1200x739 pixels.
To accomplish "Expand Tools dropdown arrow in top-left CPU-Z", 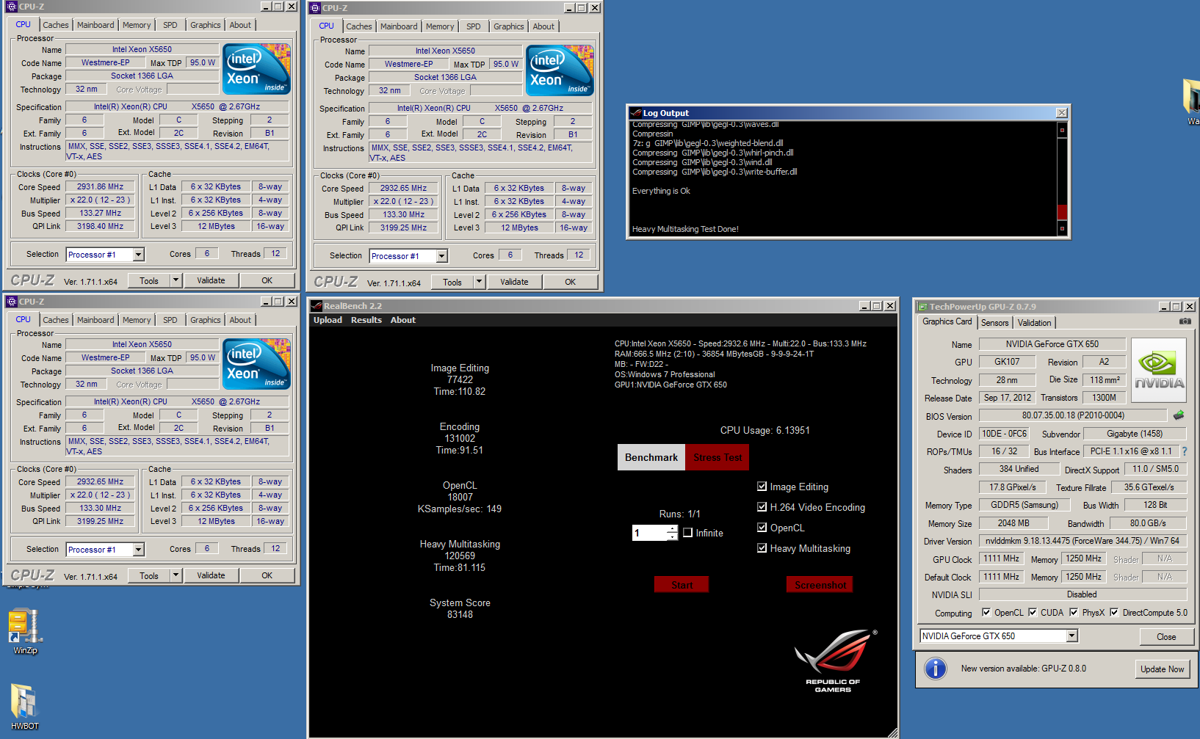I will (176, 280).
